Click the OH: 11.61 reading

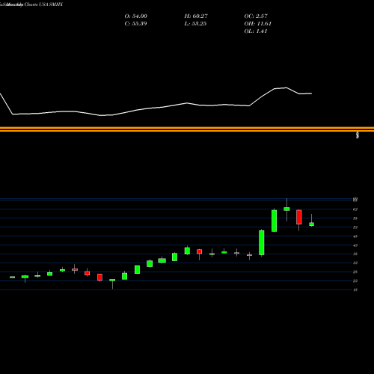point(258,24)
